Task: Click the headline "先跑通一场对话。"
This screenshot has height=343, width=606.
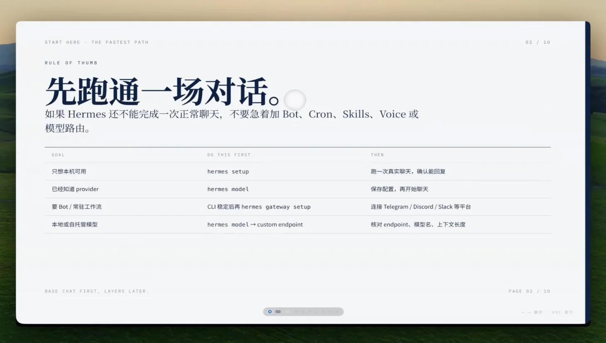Action: click(163, 92)
